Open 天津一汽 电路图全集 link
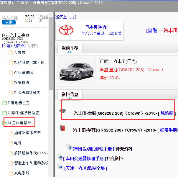Screen dimensions: 178x177 pyautogui.click(x=86, y=168)
